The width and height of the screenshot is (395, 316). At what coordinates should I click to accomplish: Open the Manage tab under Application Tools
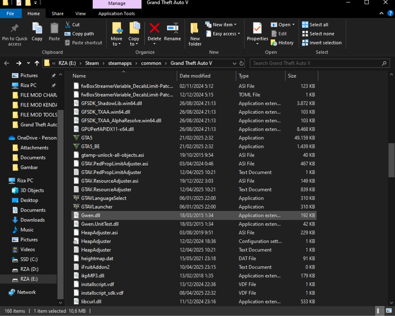[x=117, y=4]
